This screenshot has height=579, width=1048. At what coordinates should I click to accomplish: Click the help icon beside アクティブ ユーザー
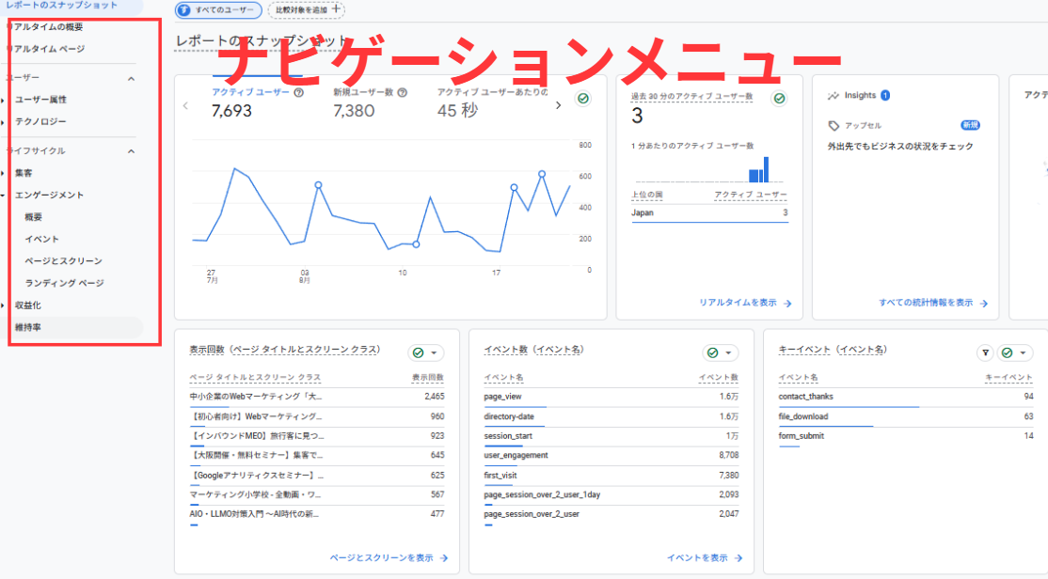[299, 93]
